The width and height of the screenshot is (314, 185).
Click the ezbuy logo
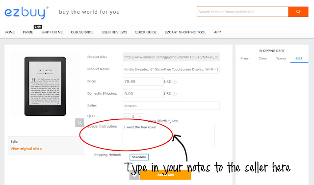coord(26,13)
